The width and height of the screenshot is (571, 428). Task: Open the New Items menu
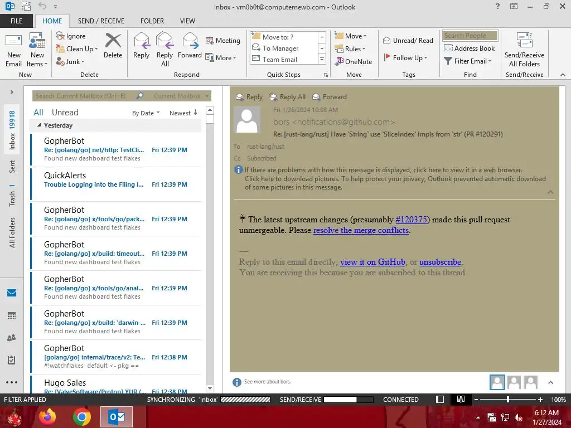coord(37,50)
